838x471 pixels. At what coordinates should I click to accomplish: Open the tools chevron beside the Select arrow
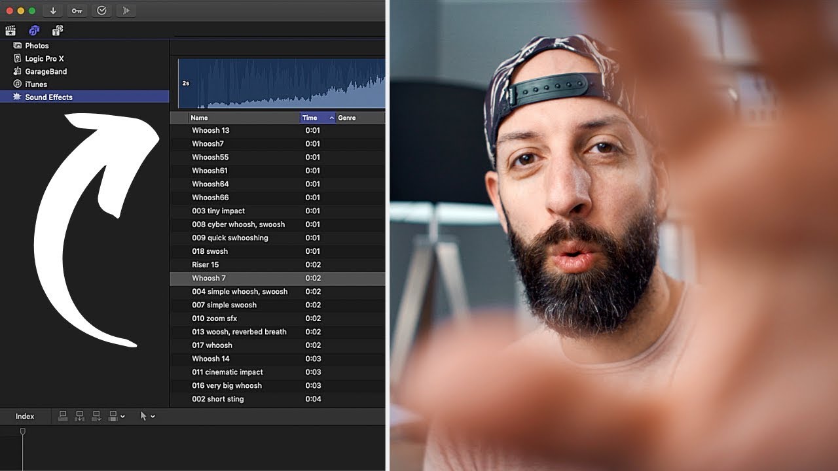tap(153, 417)
